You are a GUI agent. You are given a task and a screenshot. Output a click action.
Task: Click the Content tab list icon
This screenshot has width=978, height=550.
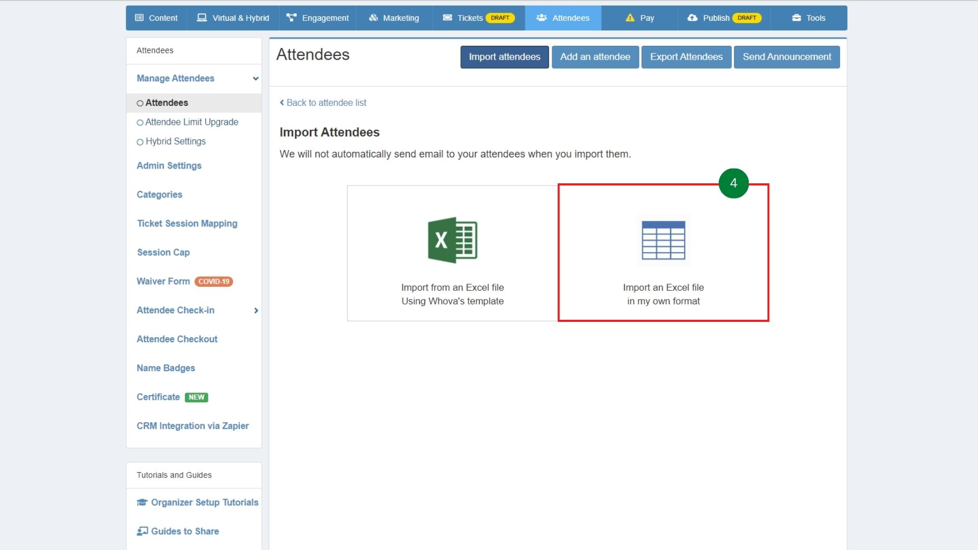[139, 18]
